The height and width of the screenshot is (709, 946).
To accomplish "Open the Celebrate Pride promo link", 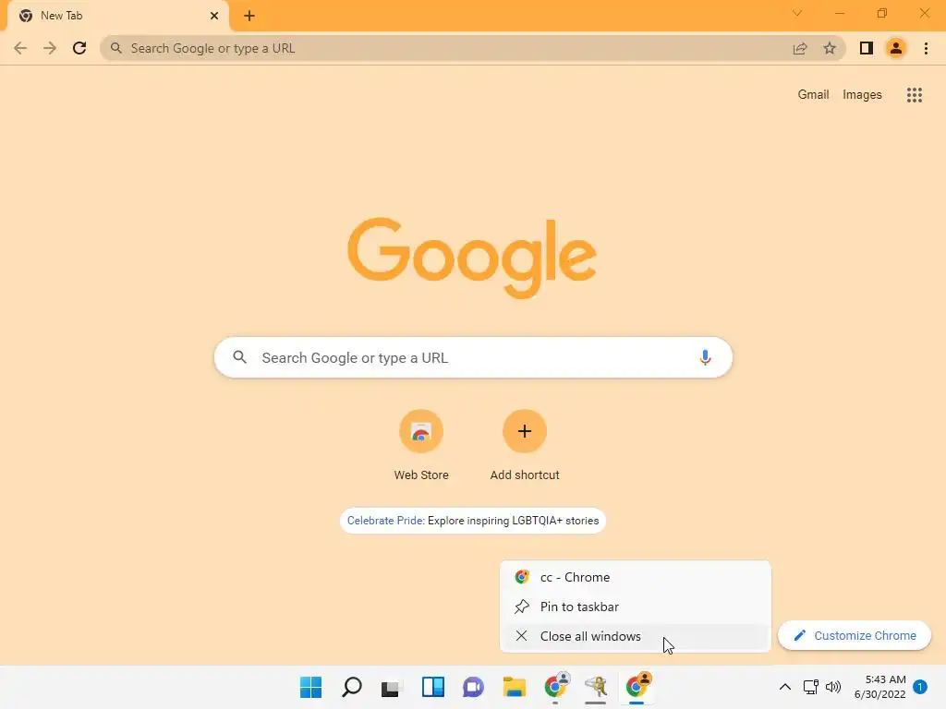I will click(472, 521).
